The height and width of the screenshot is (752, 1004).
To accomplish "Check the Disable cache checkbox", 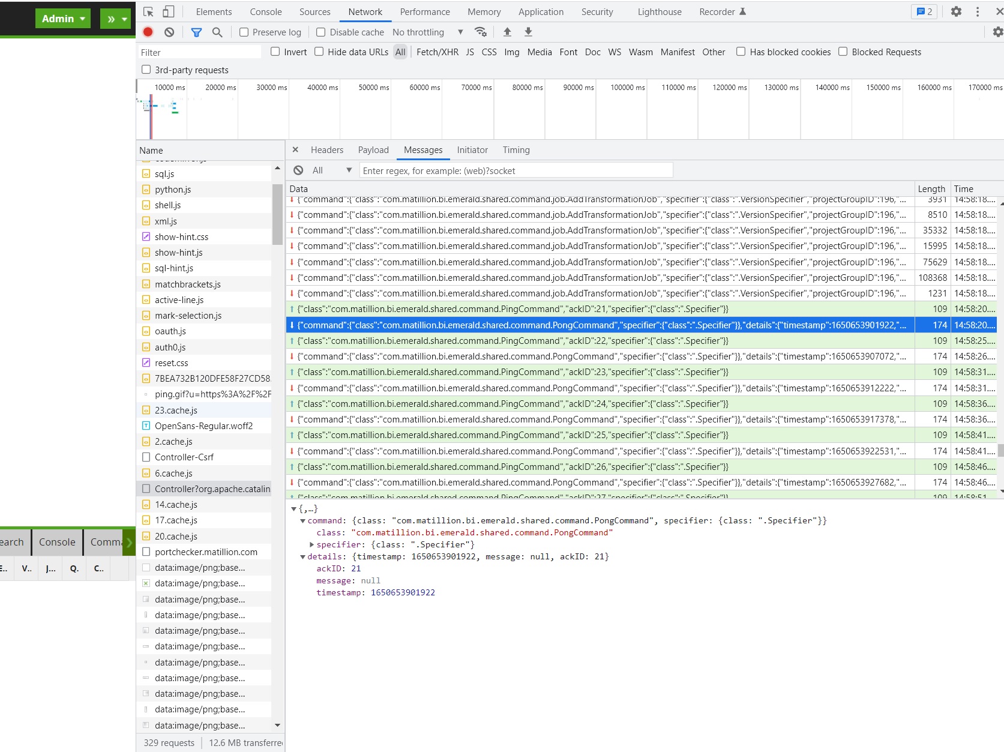I will pos(321,32).
